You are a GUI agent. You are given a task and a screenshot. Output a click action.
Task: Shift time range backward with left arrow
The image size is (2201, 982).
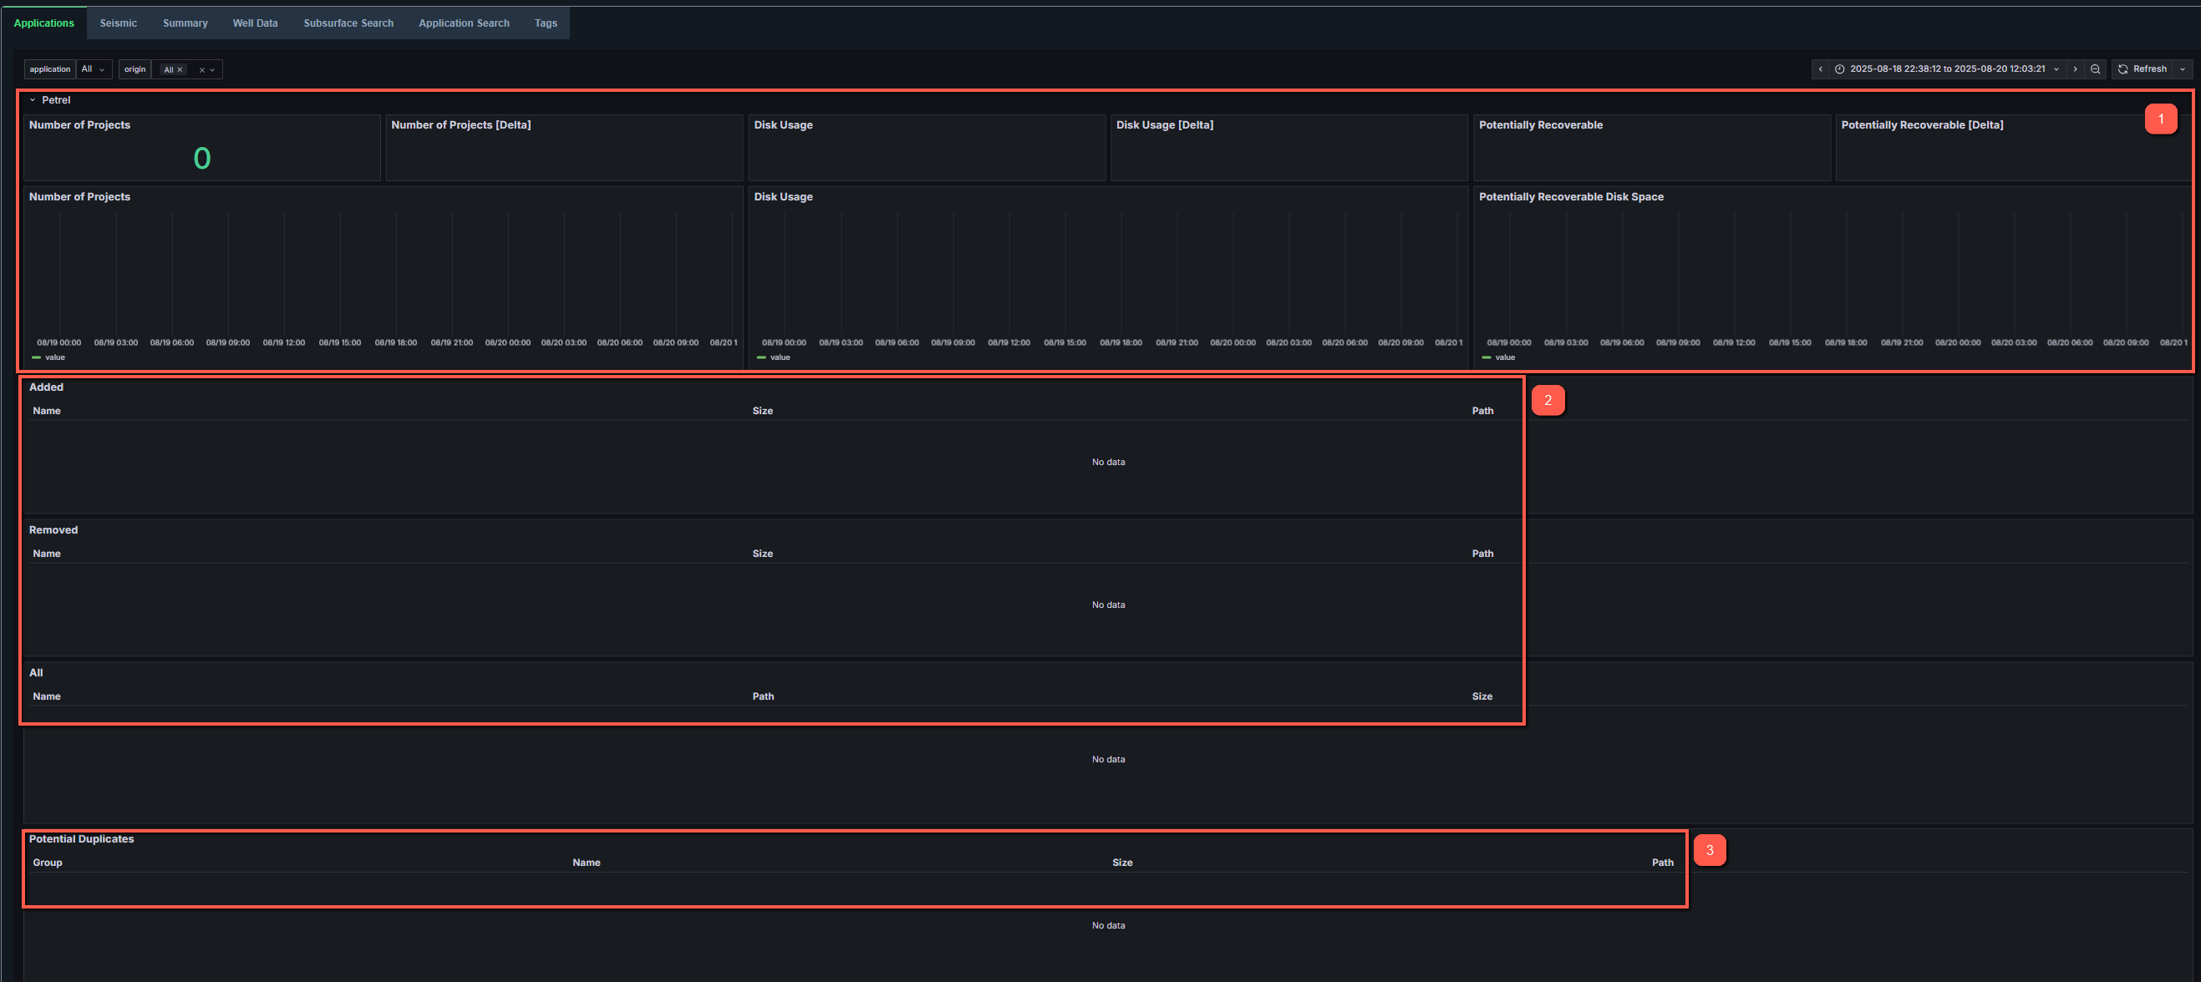[1820, 69]
